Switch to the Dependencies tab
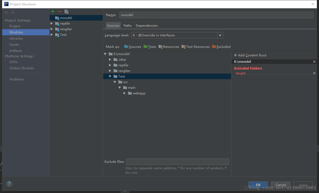The width and height of the screenshot is (319, 193). [x=147, y=26]
